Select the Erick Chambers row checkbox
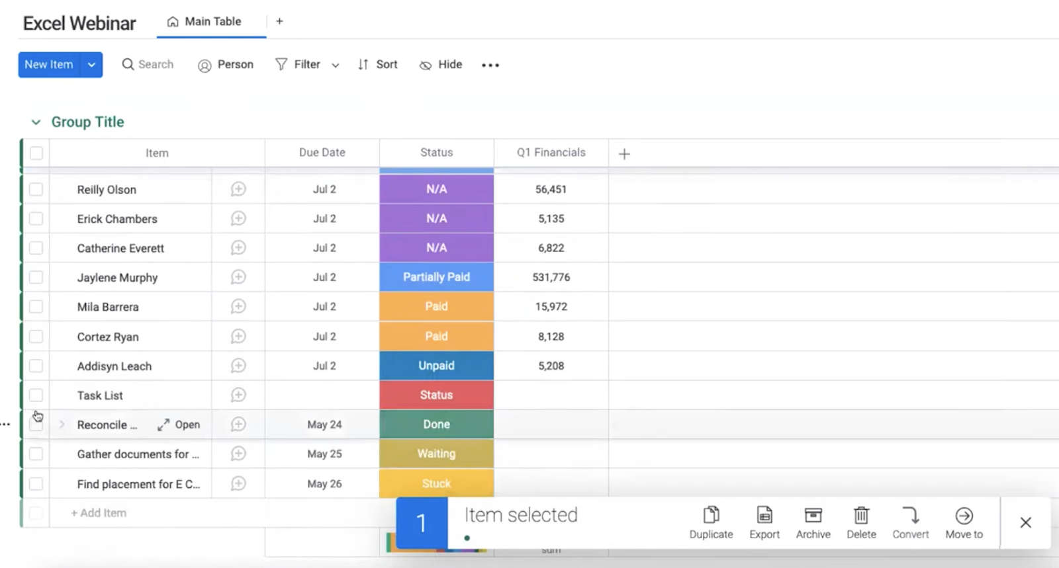1059x568 pixels. tap(36, 218)
